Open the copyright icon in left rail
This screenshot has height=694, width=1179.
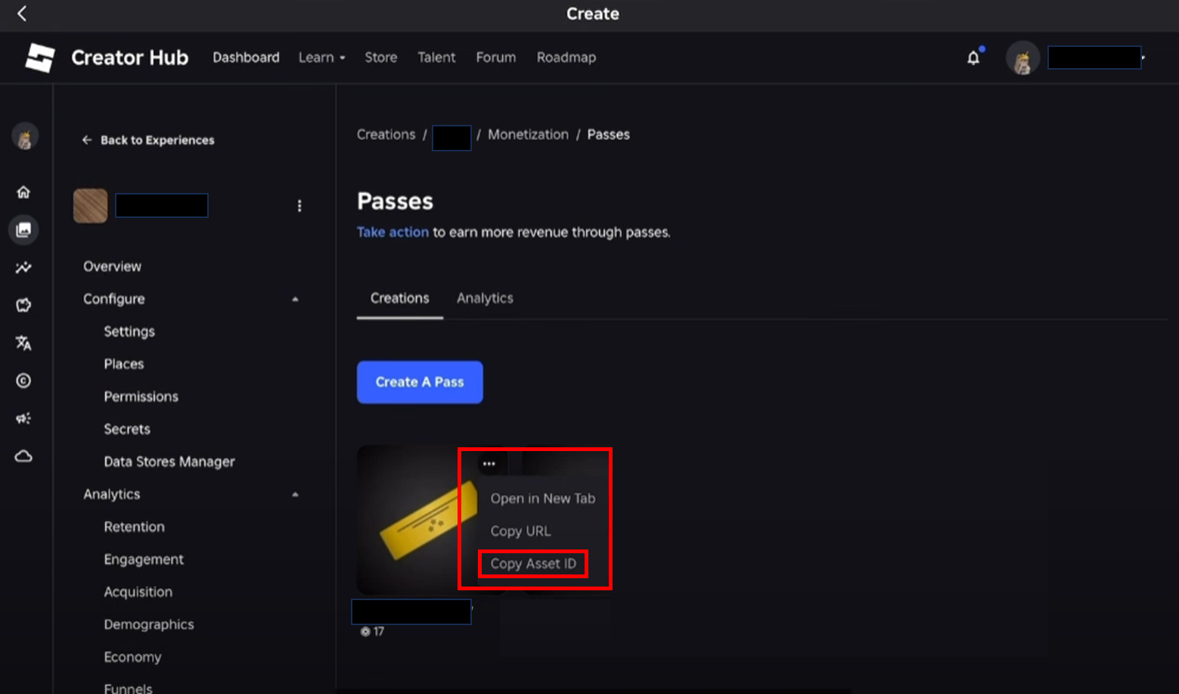[23, 381]
